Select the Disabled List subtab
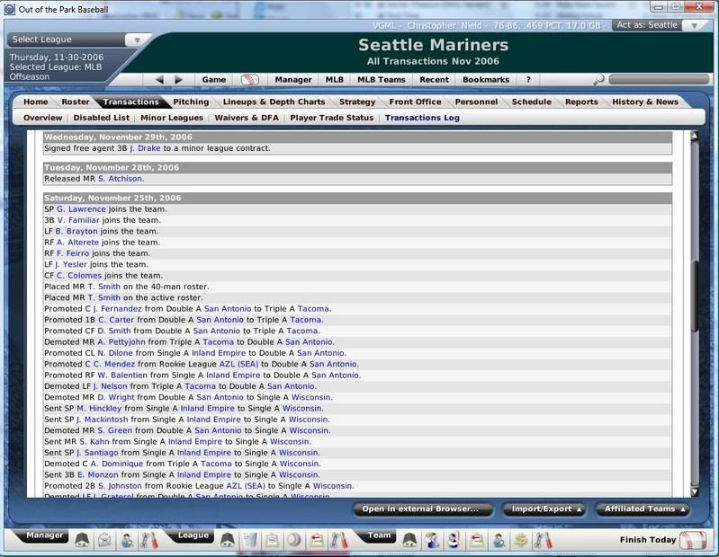Screen dimensions: 719x557 [x=102, y=118]
